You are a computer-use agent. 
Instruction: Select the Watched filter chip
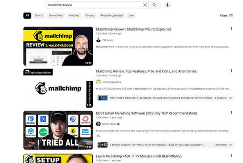coord(74,15)
